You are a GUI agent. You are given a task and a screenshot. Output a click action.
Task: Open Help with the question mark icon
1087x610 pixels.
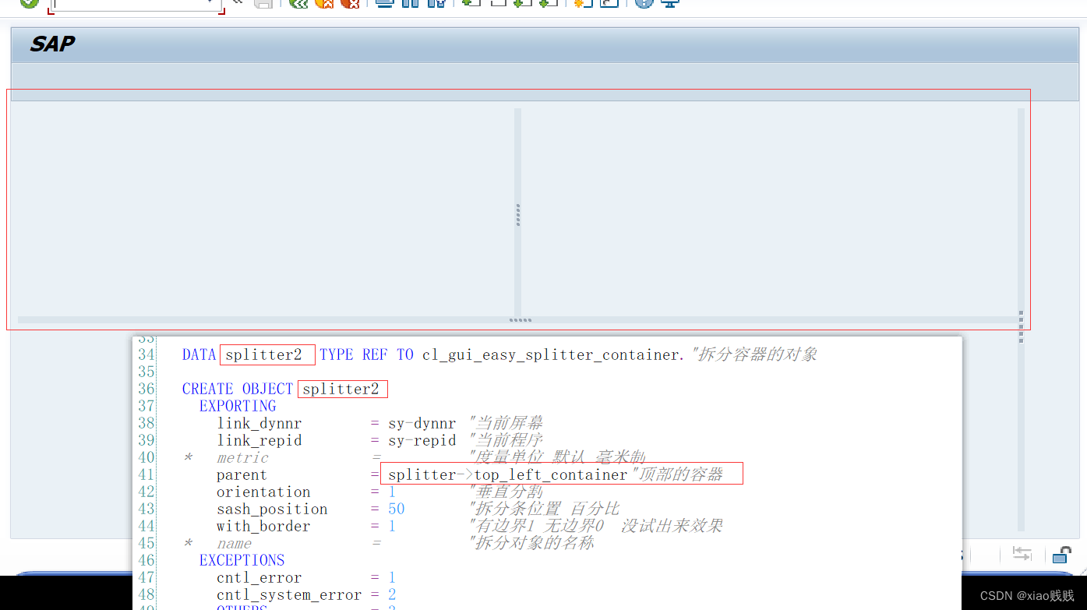(x=644, y=3)
